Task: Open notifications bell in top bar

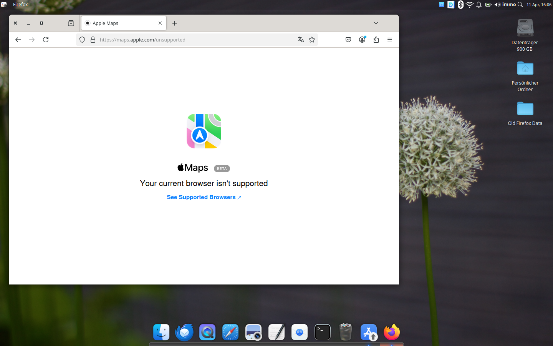Action: [x=479, y=5]
